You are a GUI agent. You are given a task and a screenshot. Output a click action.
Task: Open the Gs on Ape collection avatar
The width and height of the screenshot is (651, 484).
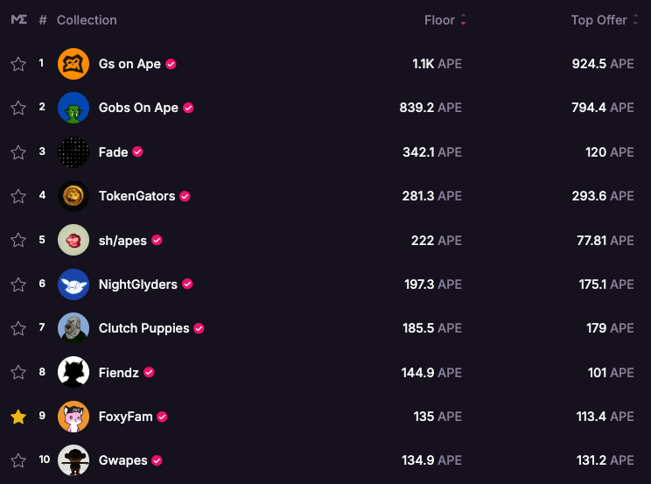pyautogui.click(x=73, y=64)
